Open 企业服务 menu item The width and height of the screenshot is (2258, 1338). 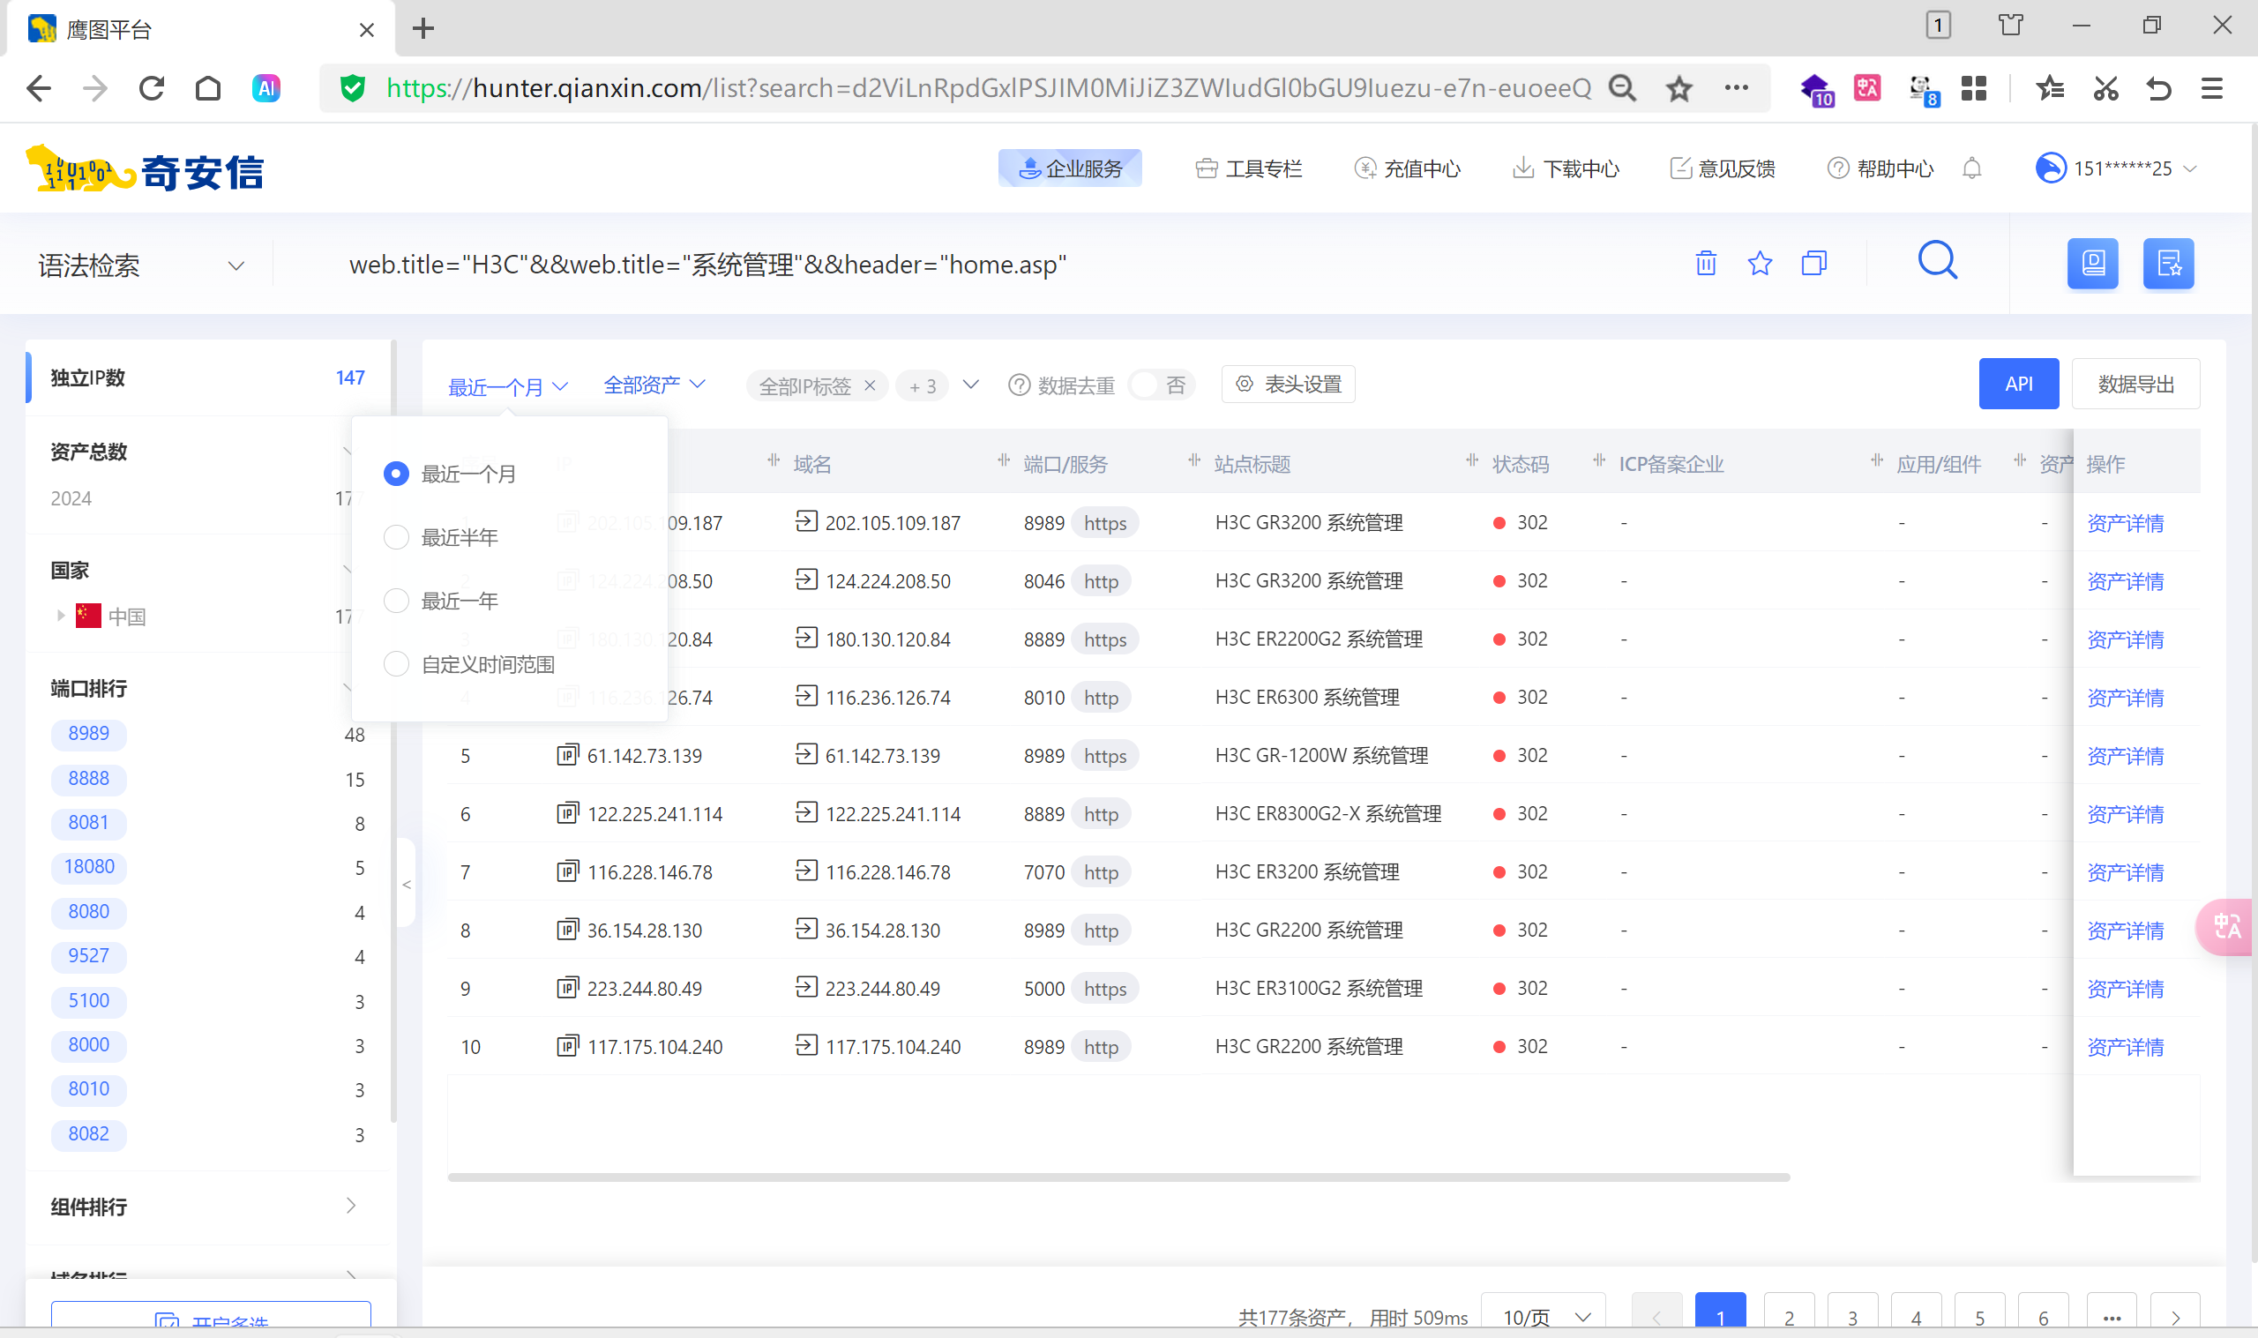tap(1070, 168)
